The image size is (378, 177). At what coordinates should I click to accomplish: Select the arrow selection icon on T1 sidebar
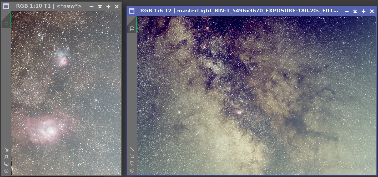pyautogui.click(x=6, y=150)
